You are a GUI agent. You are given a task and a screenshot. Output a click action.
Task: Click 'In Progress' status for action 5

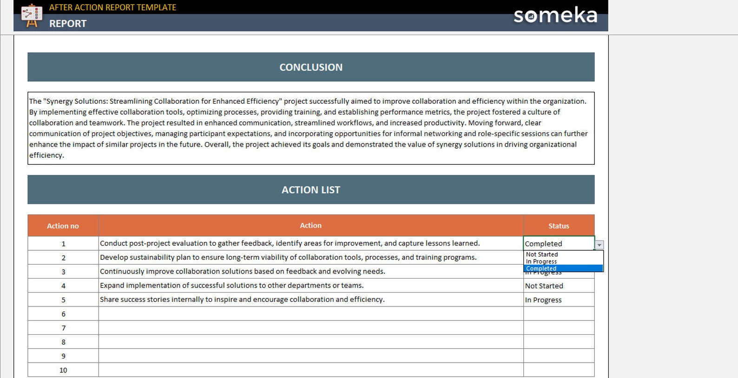(559, 300)
